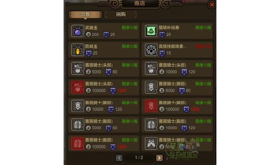Image resolution: width=280 pixels, height=165 pixels.
Task: Click the red 蔷薇骑士(胸部) armor icon
Action: [78, 143]
